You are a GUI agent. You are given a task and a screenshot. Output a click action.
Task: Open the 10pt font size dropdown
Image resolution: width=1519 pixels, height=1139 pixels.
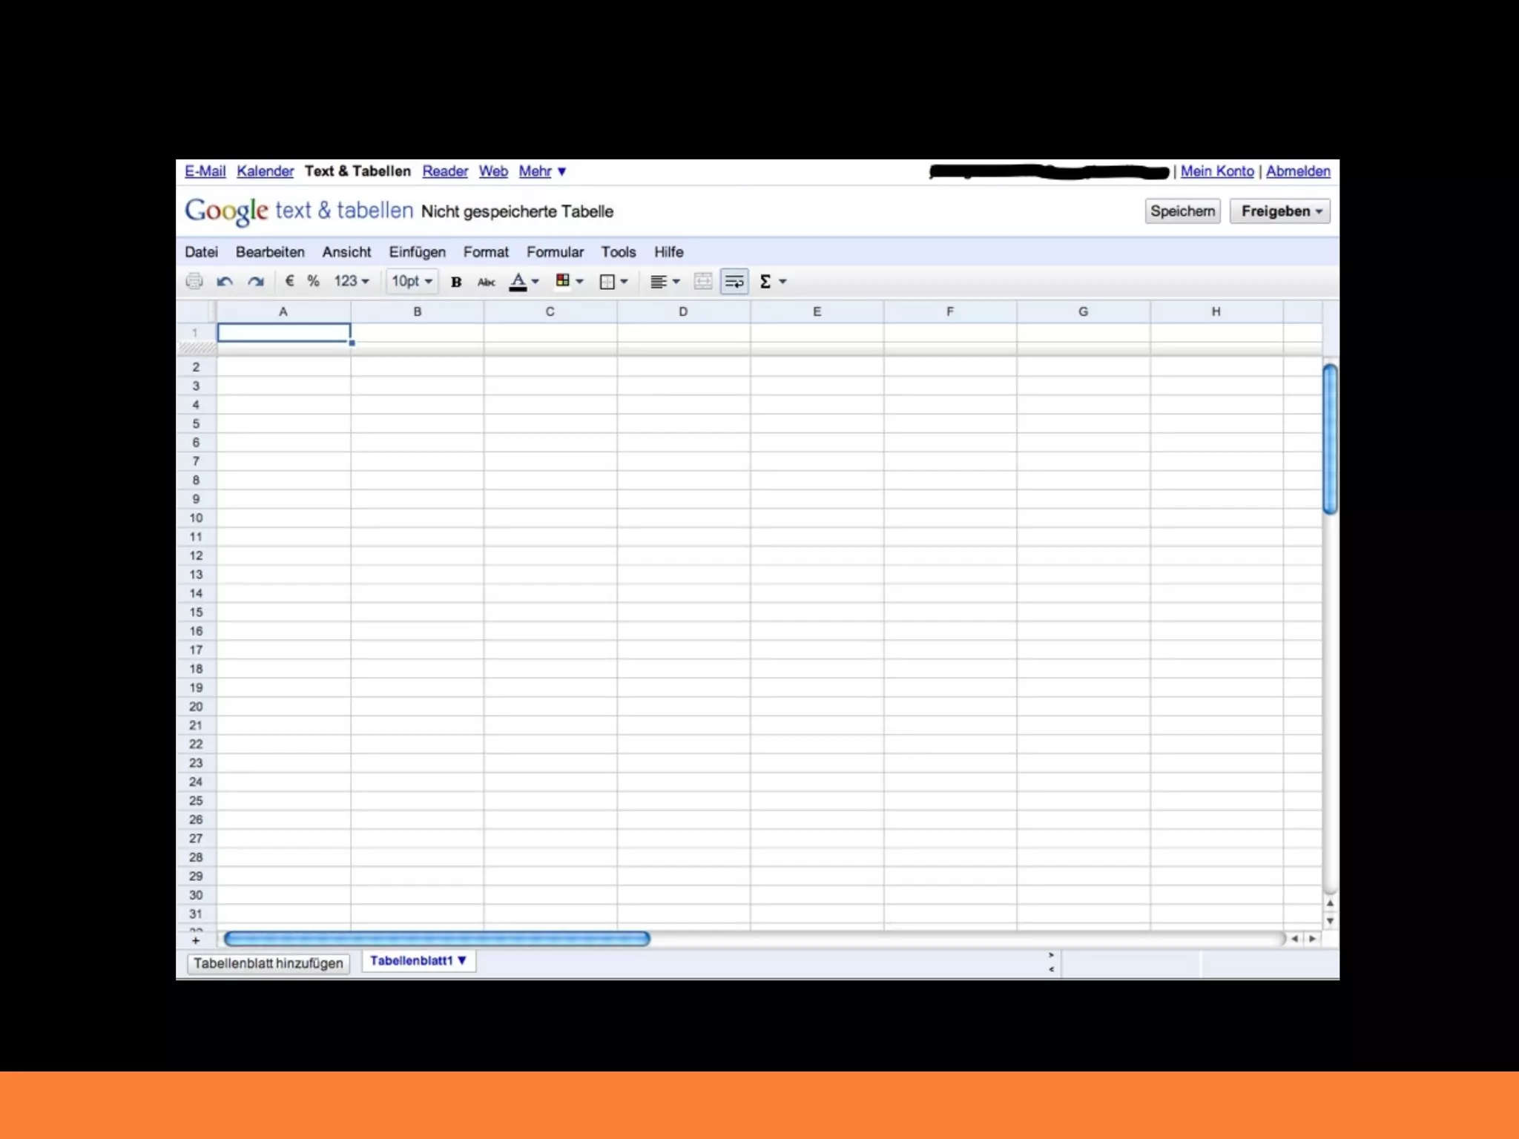coord(412,281)
